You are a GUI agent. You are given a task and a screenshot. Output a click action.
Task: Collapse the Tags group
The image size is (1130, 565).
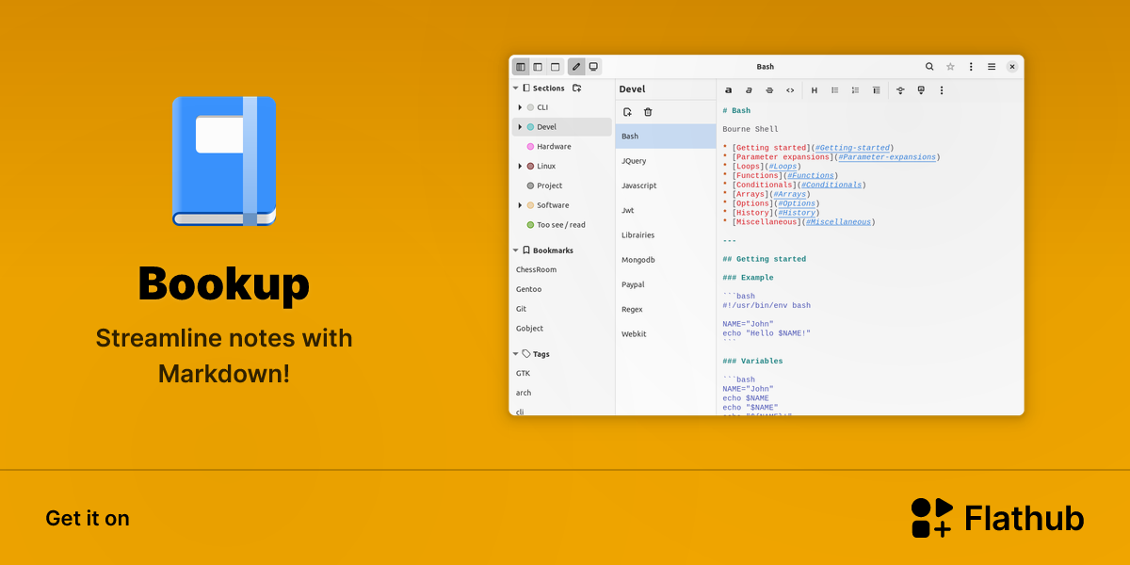[516, 354]
